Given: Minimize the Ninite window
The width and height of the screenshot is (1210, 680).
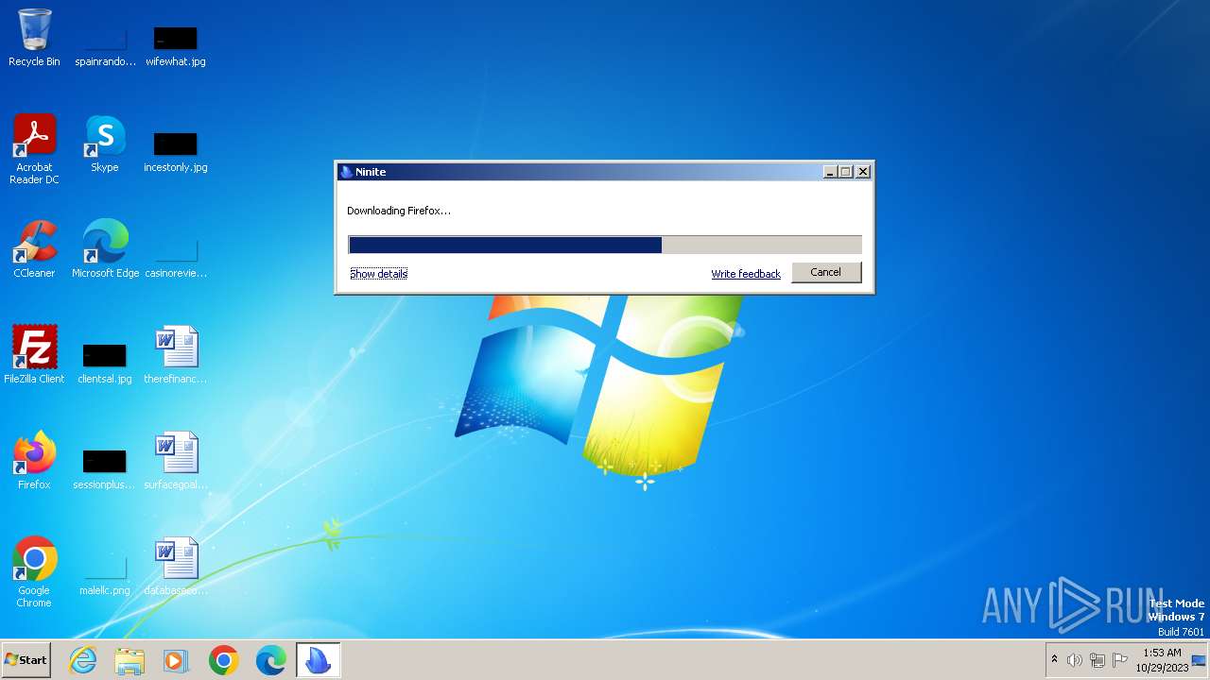Looking at the screenshot, I should coord(830,172).
